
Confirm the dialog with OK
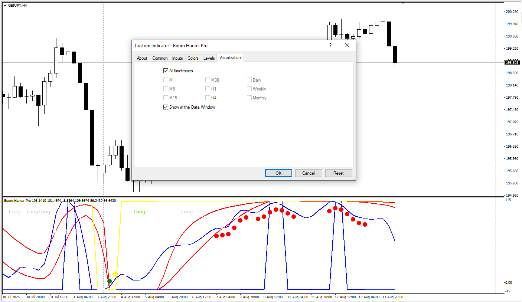[278, 173]
